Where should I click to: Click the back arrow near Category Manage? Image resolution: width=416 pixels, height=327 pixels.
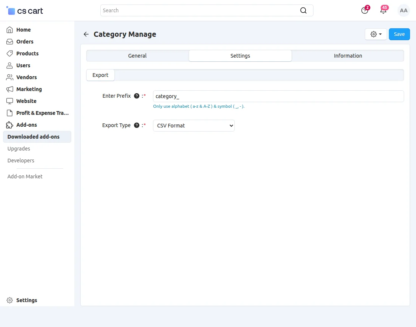tap(86, 34)
